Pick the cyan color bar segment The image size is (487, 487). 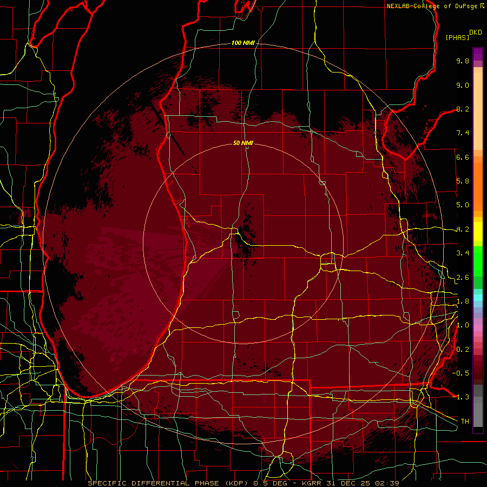(478, 298)
